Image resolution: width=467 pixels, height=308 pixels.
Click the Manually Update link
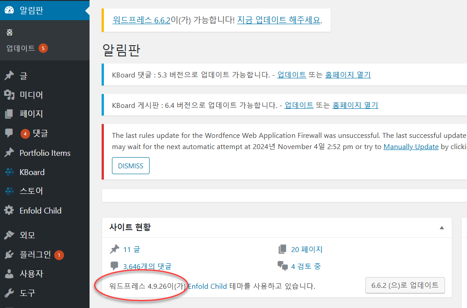click(411, 146)
